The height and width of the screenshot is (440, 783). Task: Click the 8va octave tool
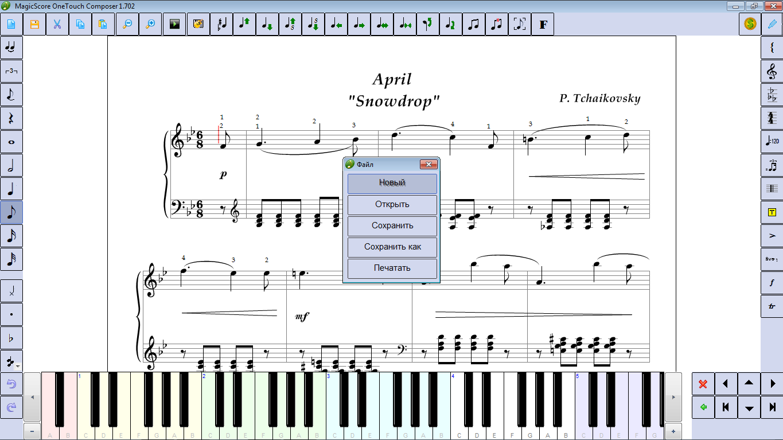[772, 259]
